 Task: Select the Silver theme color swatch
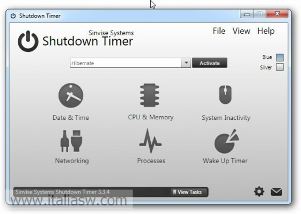tap(280, 67)
